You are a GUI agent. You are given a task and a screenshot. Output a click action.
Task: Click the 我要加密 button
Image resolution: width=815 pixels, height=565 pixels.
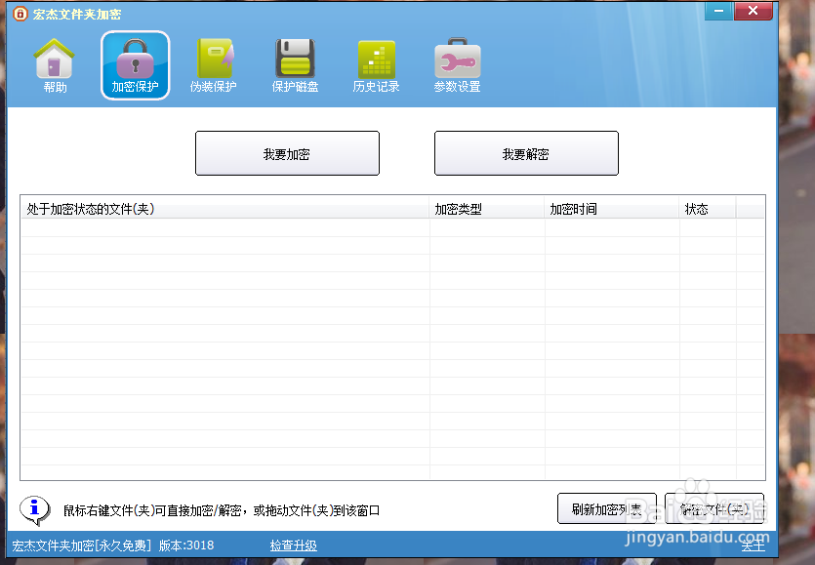pos(287,153)
